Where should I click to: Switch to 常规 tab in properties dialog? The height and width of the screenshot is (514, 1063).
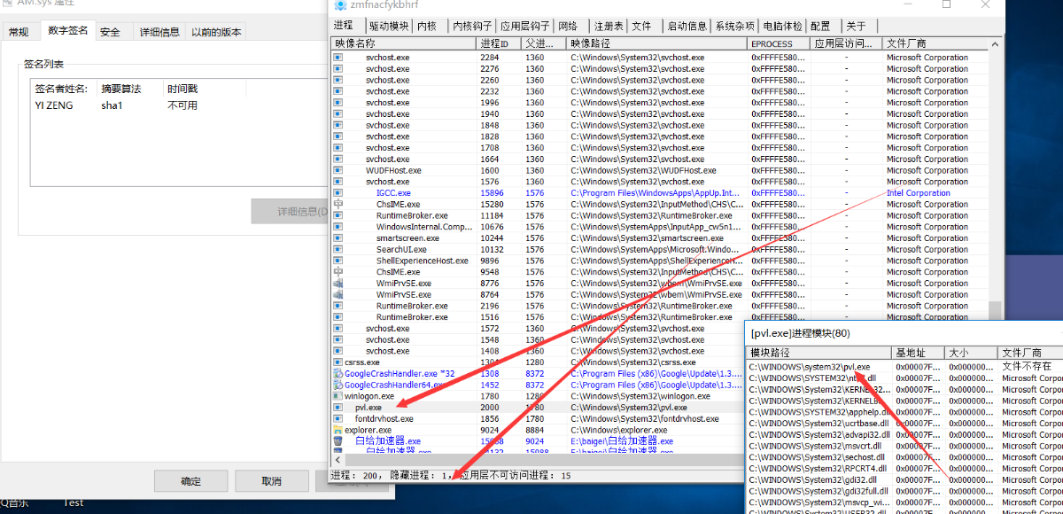19,32
